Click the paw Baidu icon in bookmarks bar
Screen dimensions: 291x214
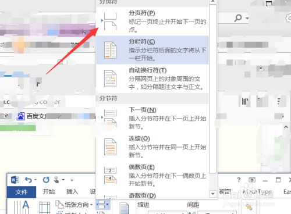click(21, 116)
